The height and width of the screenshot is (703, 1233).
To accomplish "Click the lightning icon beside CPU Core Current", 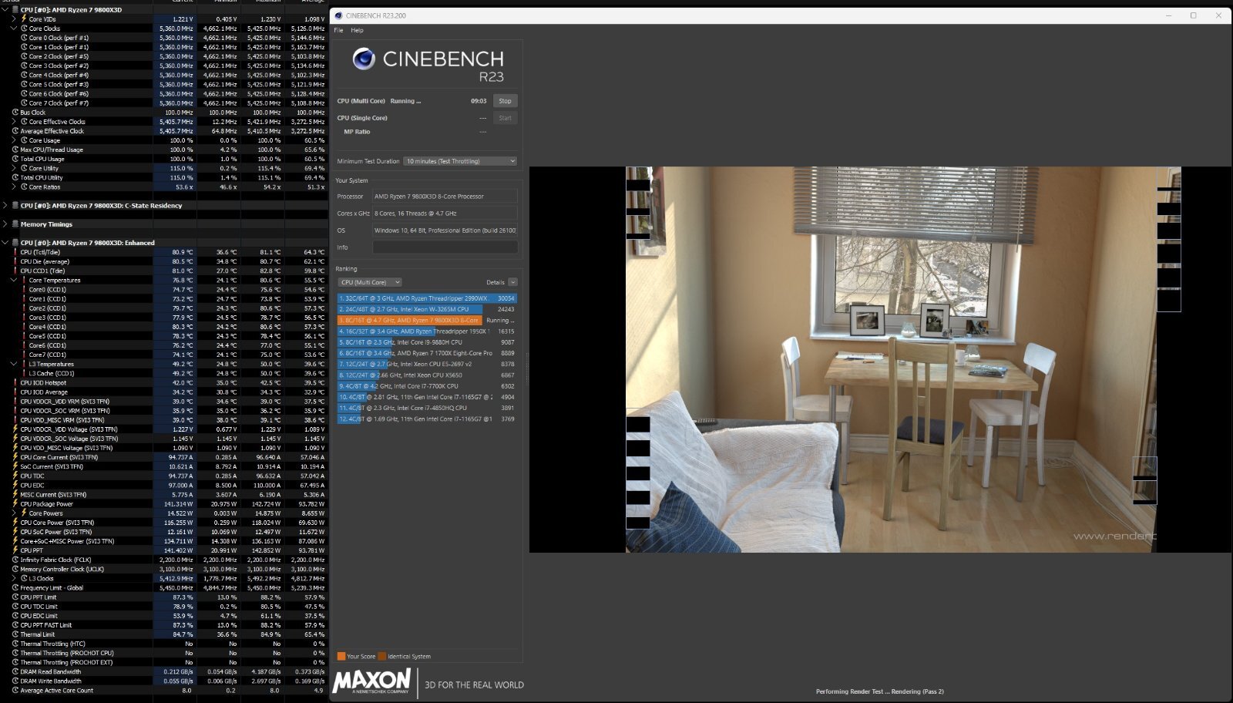I will coord(15,457).
